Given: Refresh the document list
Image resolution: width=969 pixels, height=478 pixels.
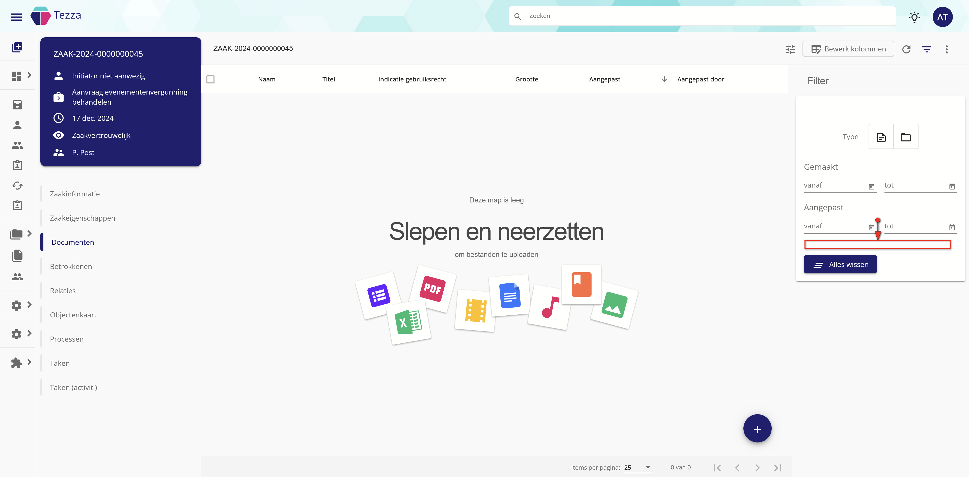Looking at the screenshot, I should (x=907, y=49).
